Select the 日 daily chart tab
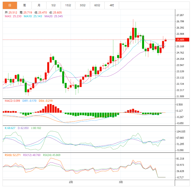Screen dimensions: 192x188 [x=10, y=5]
